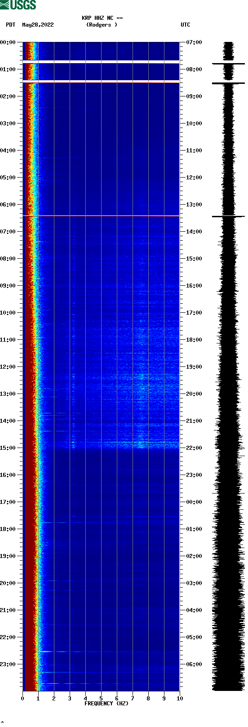Click the station title 'KRP HHZ NC --'
Viewport: 248px width, 727px height.
point(102,18)
